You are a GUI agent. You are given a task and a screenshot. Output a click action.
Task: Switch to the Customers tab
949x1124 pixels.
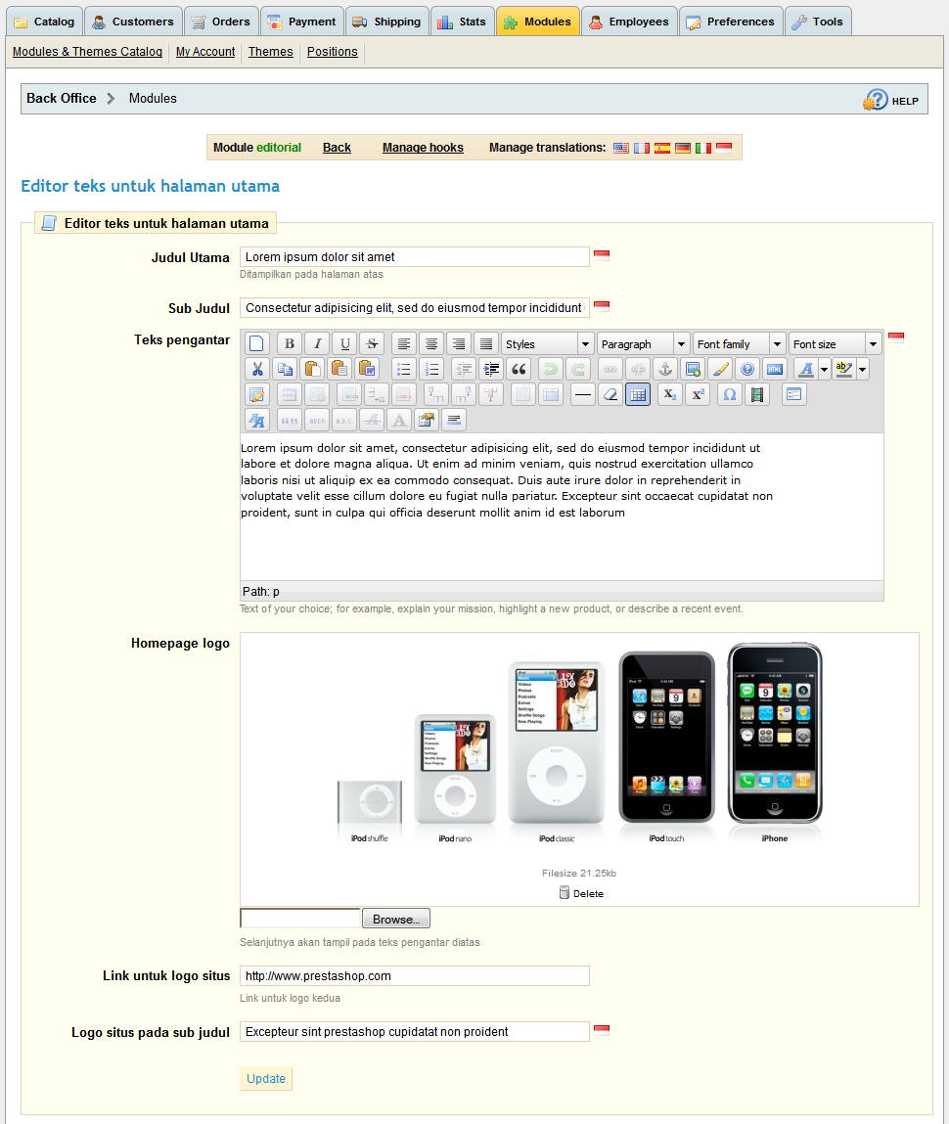pyautogui.click(x=133, y=22)
